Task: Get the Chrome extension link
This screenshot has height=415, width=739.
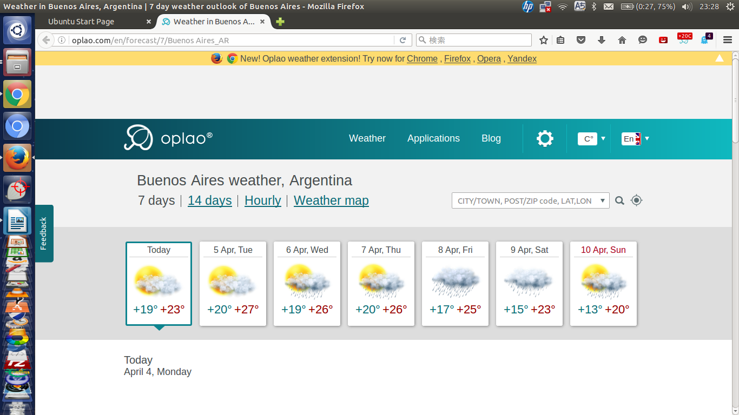Action: (422, 58)
